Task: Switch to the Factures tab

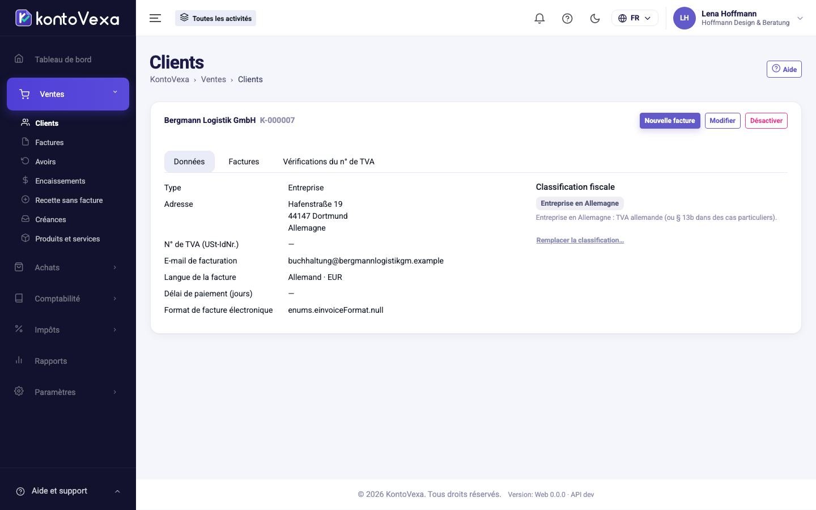Action: (244, 161)
